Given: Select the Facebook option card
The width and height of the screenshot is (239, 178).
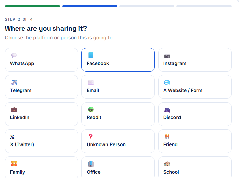Looking at the screenshot, I should click(118, 60).
